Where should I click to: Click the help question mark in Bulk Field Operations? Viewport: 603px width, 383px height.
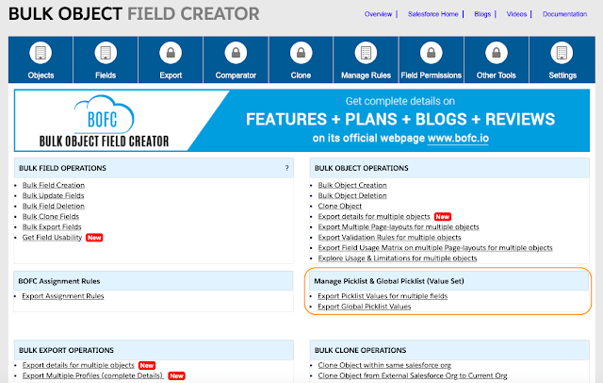tap(286, 168)
